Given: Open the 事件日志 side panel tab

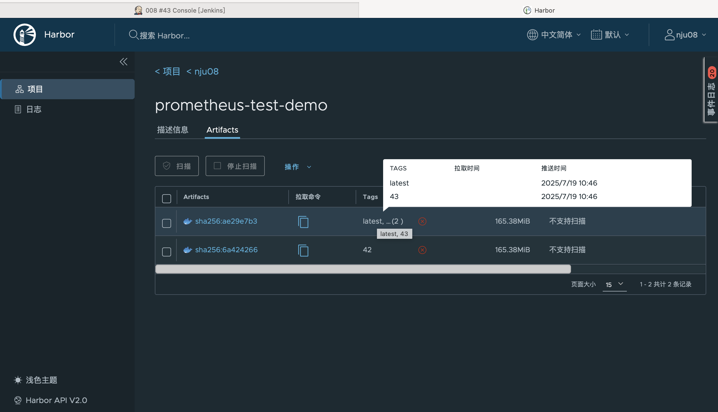Looking at the screenshot, I should tap(711, 90).
